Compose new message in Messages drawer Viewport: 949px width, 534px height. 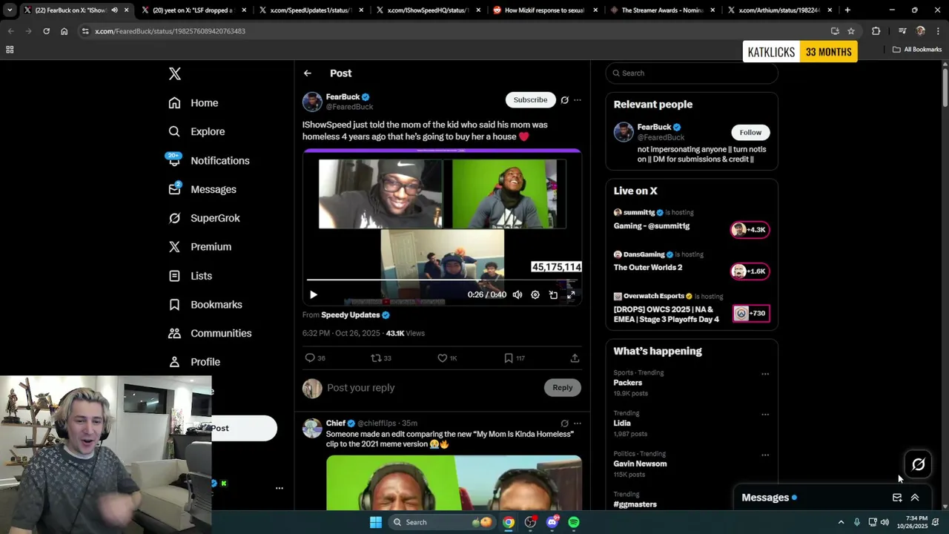point(897,498)
